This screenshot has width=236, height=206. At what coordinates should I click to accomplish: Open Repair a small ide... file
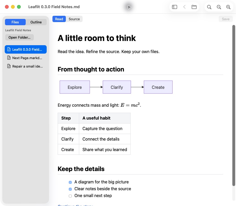[x=26, y=66]
